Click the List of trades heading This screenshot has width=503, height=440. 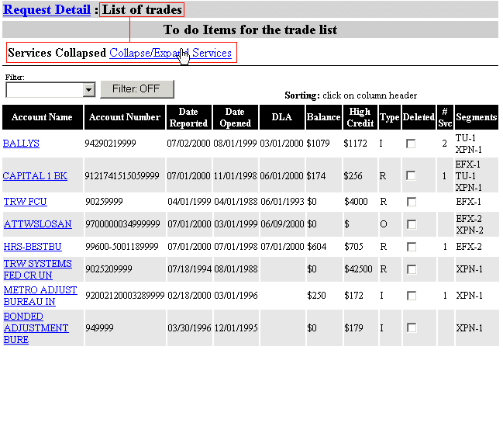pos(142,9)
